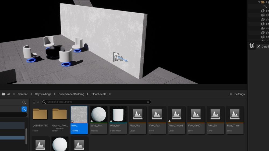Open path dropdown arrow after FloorLevels

[x=110, y=94]
